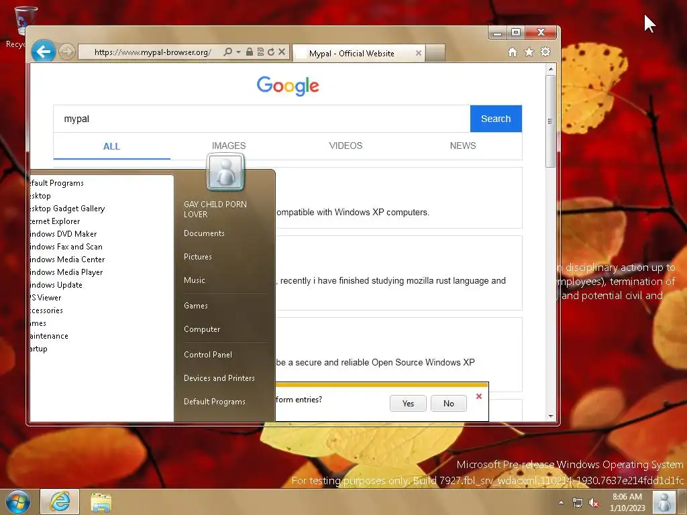Stop page loading with the X icon
Viewport: 687px width, 515px height.
click(282, 52)
